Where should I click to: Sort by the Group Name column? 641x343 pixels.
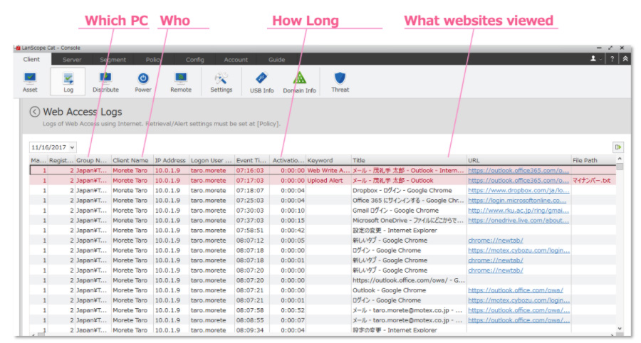93,161
